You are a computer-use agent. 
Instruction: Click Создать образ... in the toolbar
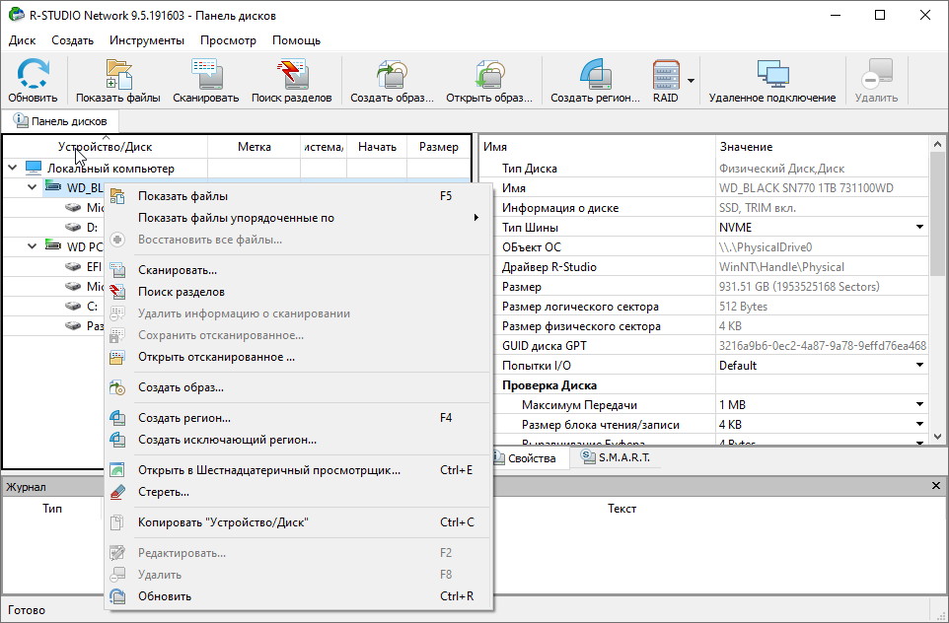click(x=393, y=81)
